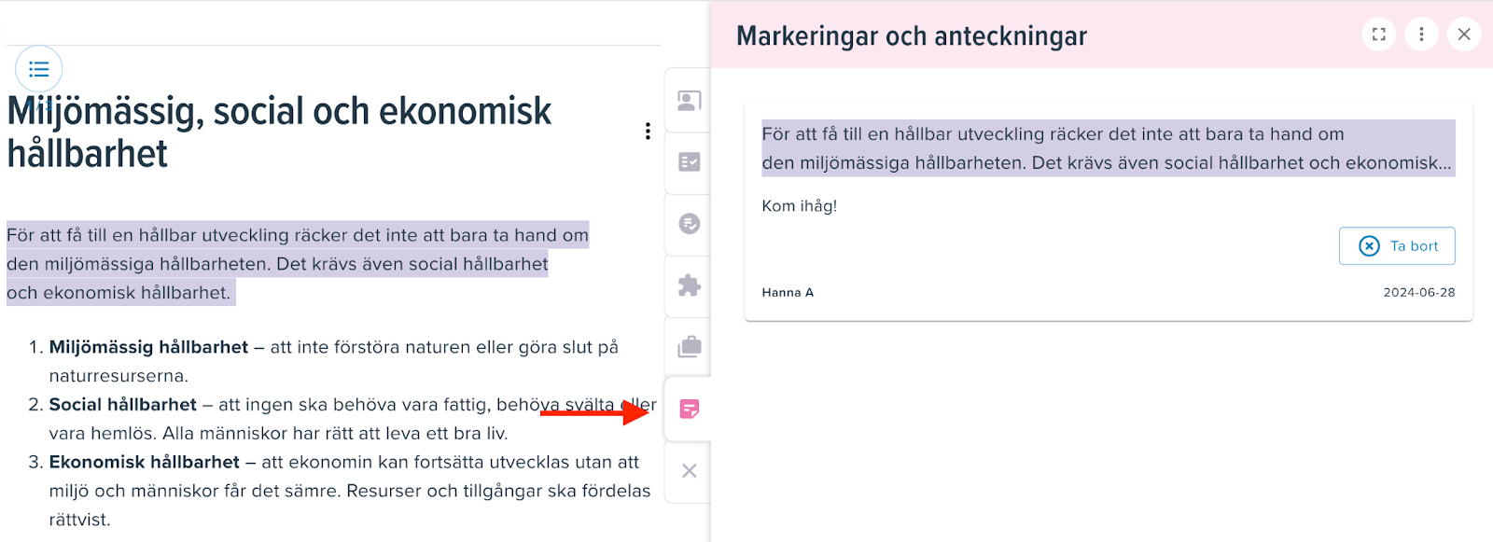Open the table of contents list icon
Screen dimensions: 1493x542
[x=39, y=69]
